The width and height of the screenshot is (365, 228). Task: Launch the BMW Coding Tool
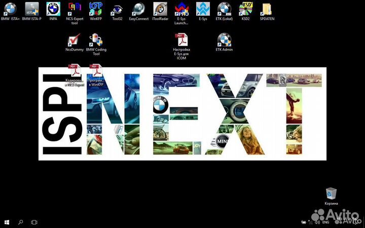(x=95, y=40)
